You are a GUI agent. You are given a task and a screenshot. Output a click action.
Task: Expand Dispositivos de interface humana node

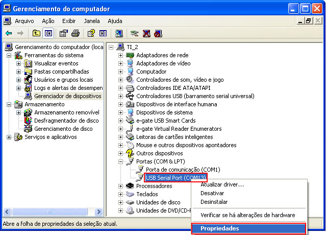[120, 104]
